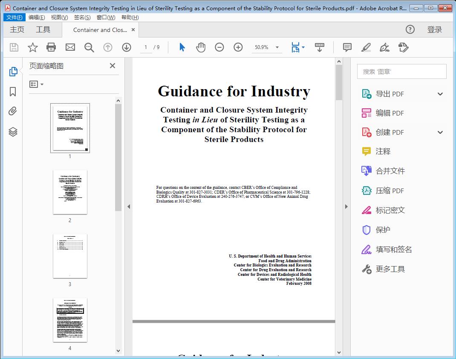
Task: Close the 页面缩略图 panel
Action: (x=113, y=66)
